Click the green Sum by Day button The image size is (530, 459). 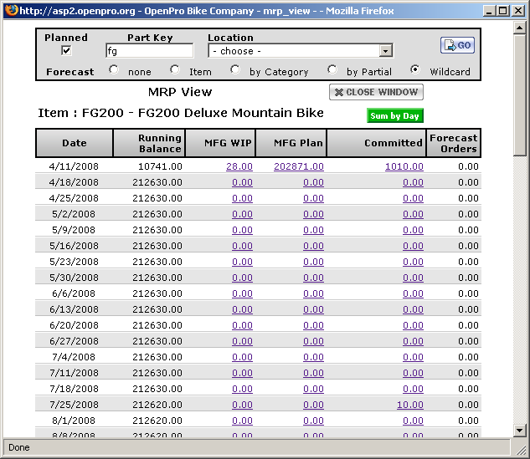click(395, 116)
